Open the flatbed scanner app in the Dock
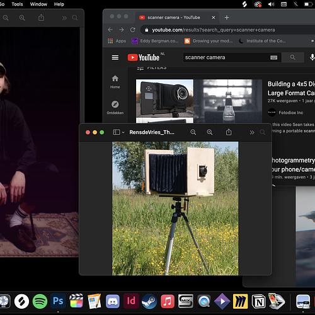 click(x=277, y=301)
